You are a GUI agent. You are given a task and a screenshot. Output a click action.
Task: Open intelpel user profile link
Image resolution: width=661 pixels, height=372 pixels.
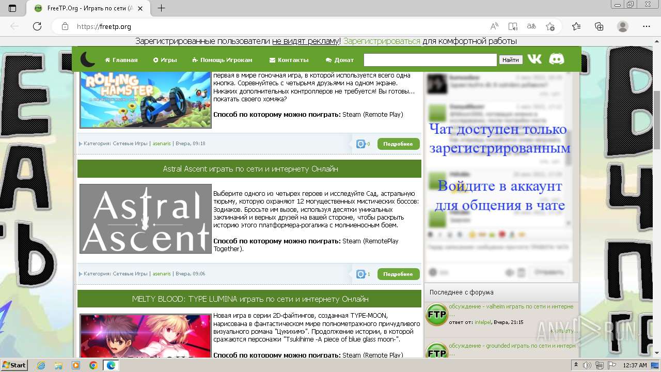pos(483,322)
